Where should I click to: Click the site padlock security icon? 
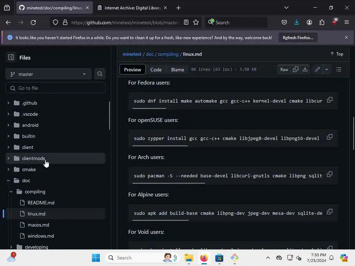(x=65, y=23)
